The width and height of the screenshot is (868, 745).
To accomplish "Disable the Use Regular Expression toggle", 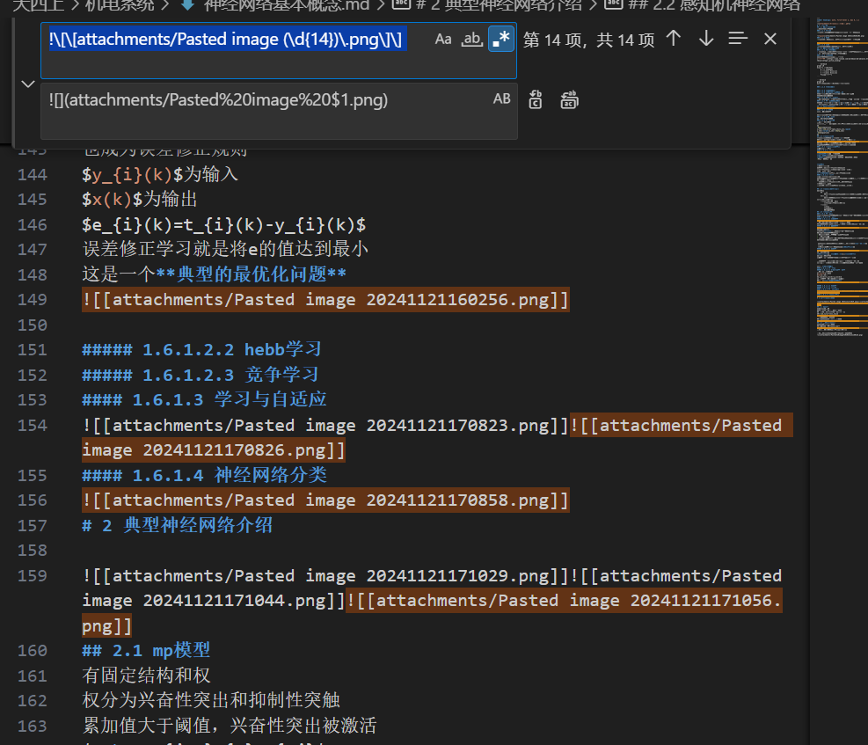I will pyautogui.click(x=501, y=39).
